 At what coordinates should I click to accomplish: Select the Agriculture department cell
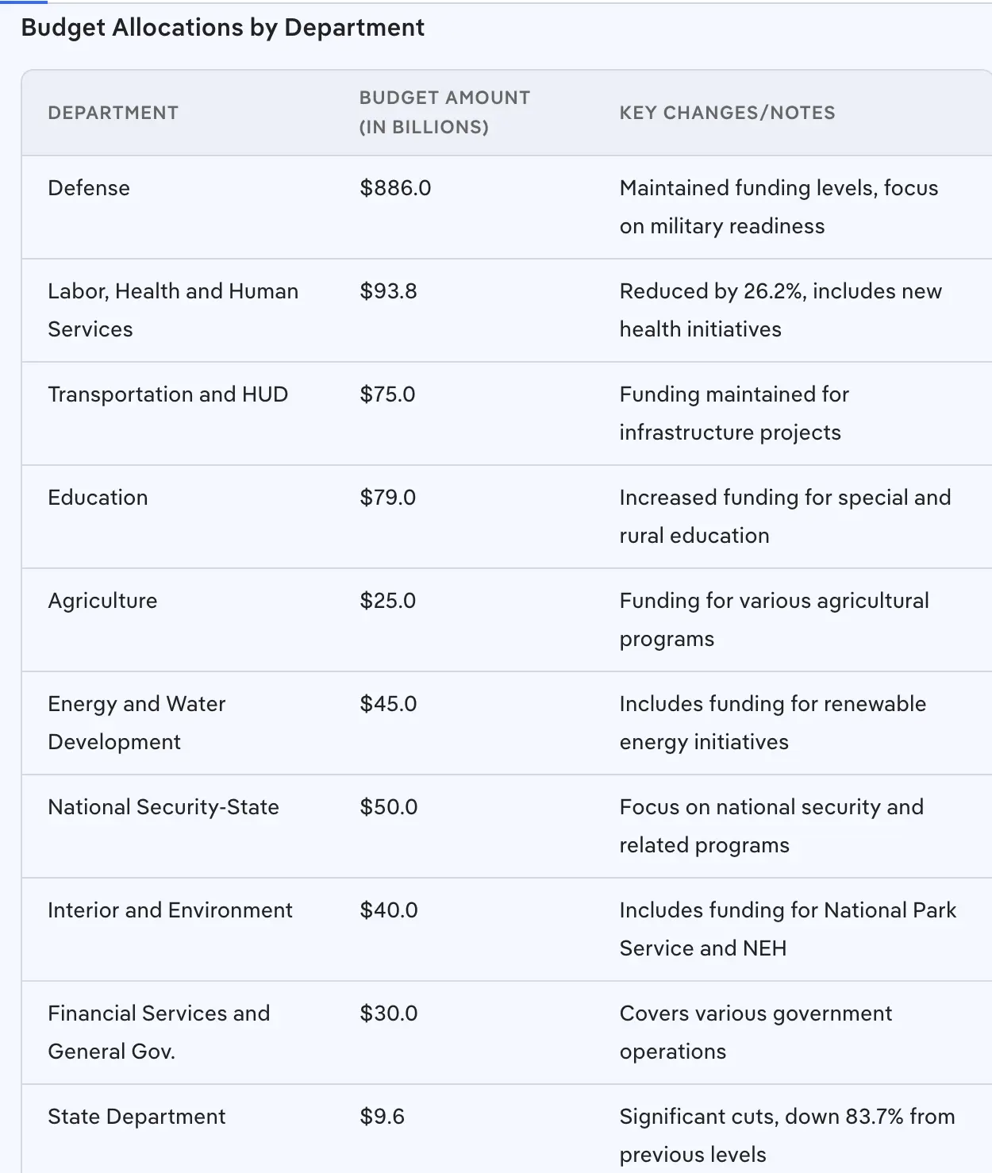coord(102,601)
